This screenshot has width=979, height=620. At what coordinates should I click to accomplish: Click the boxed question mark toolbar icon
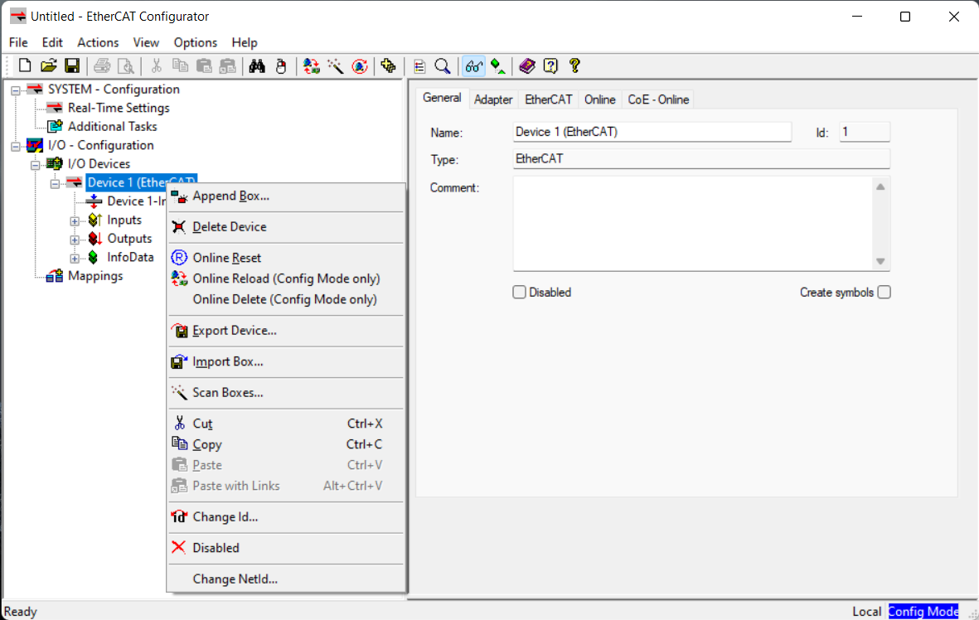tap(550, 65)
